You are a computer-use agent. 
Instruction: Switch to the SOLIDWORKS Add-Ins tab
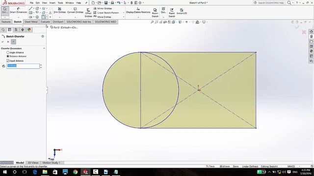click(78, 22)
